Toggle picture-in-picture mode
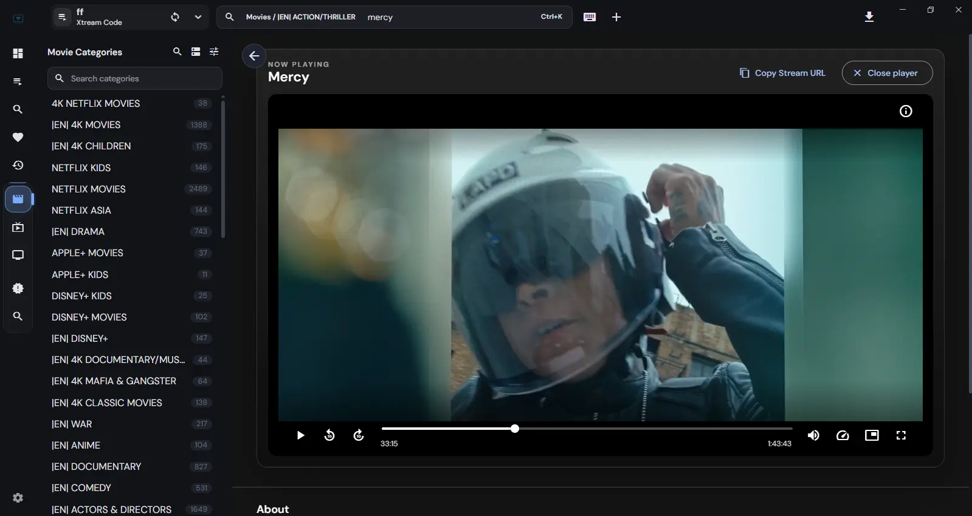 (872, 435)
